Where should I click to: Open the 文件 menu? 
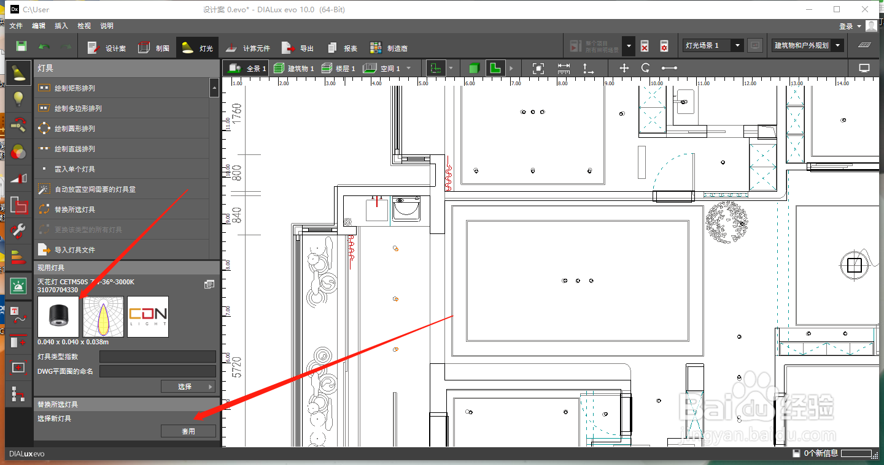[16, 26]
